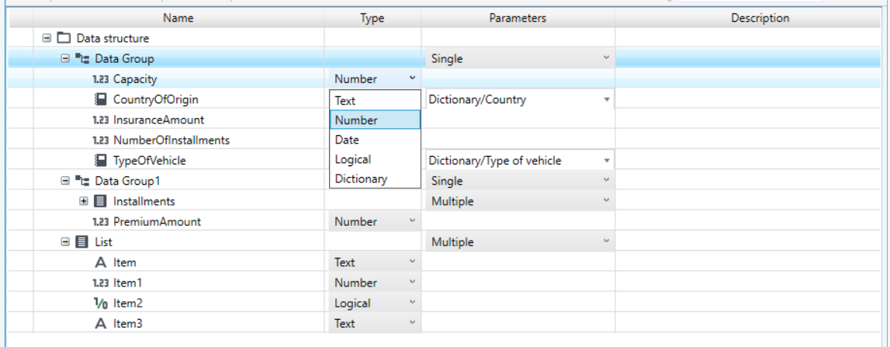Select the Installments row name

[x=144, y=201]
